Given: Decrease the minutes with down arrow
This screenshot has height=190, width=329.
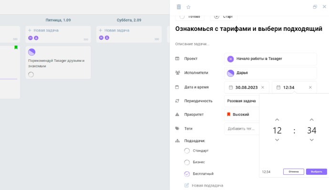Looking at the screenshot, I should 311,140.
